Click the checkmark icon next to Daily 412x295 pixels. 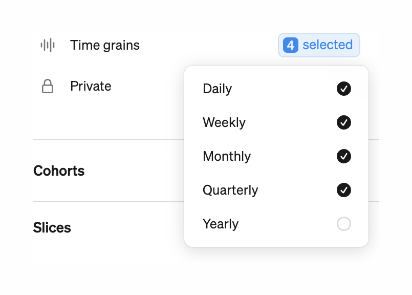[344, 89]
